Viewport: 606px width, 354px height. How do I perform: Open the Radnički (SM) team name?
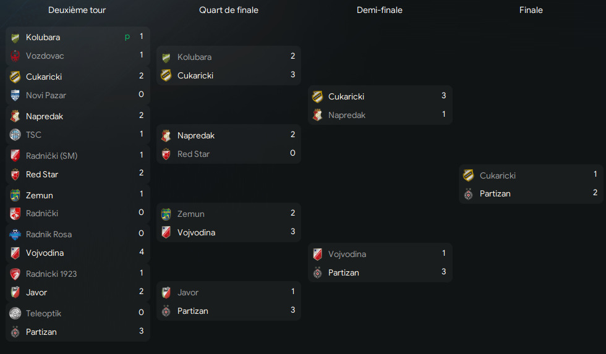51,156
